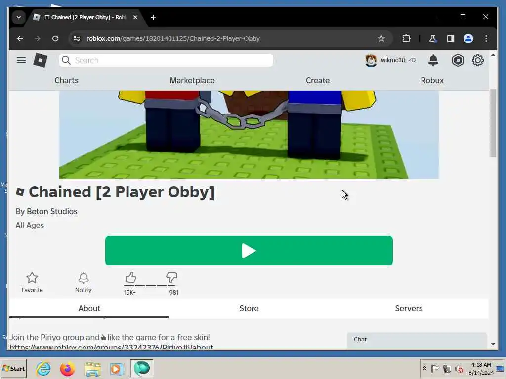
Task: Open the Chrome Labs flask icon
Action: tap(432, 38)
